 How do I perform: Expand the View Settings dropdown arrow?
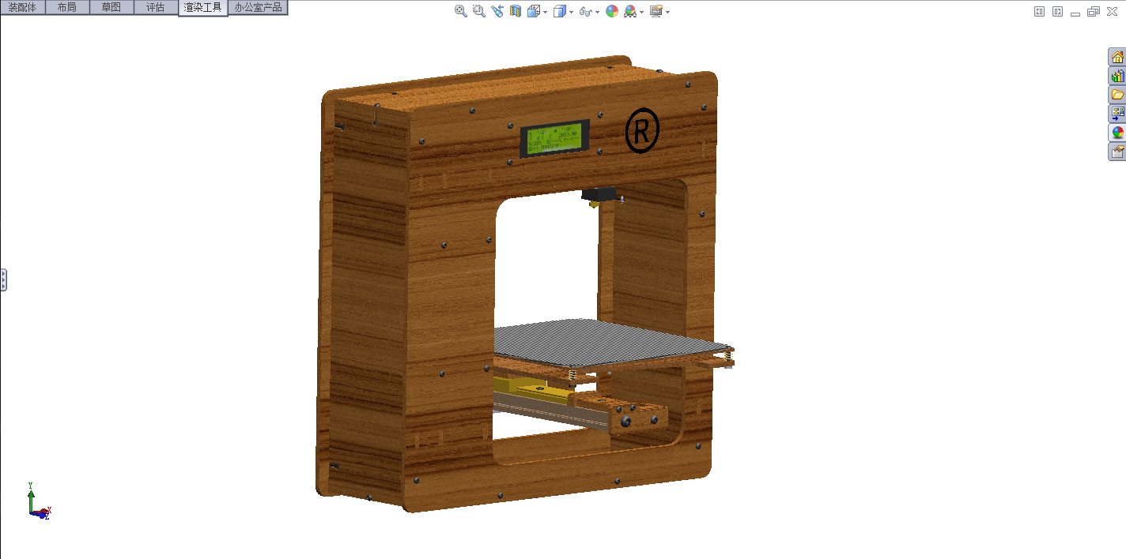668,11
